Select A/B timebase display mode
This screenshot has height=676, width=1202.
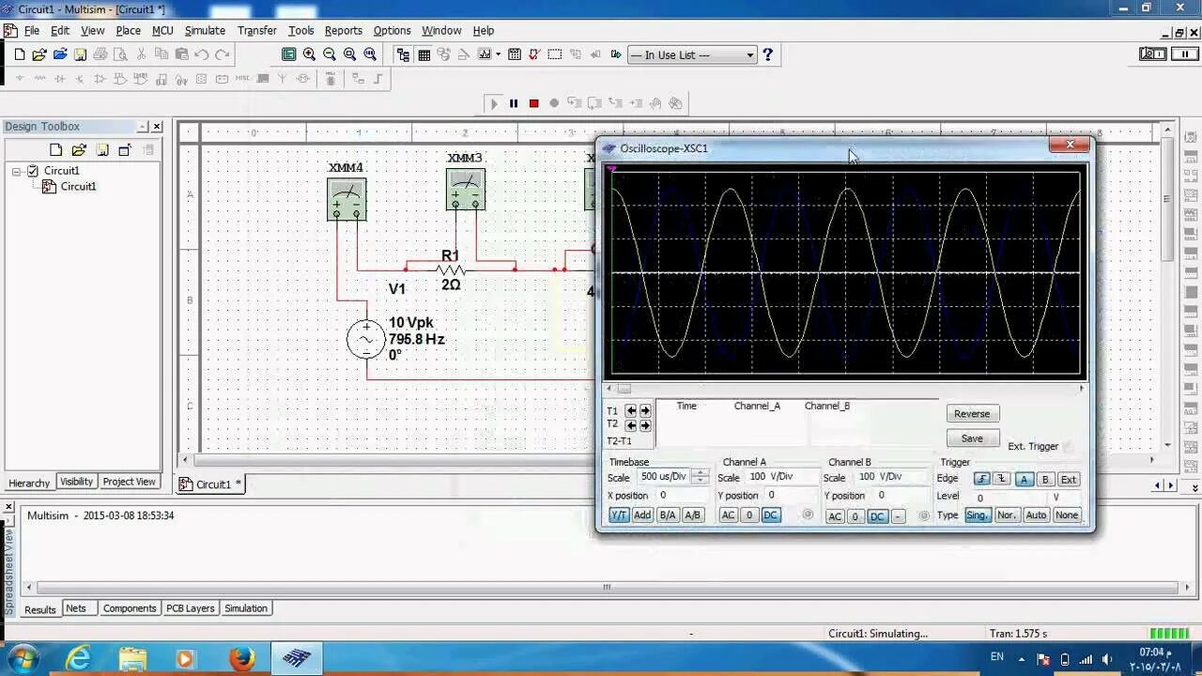(x=692, y=515)
